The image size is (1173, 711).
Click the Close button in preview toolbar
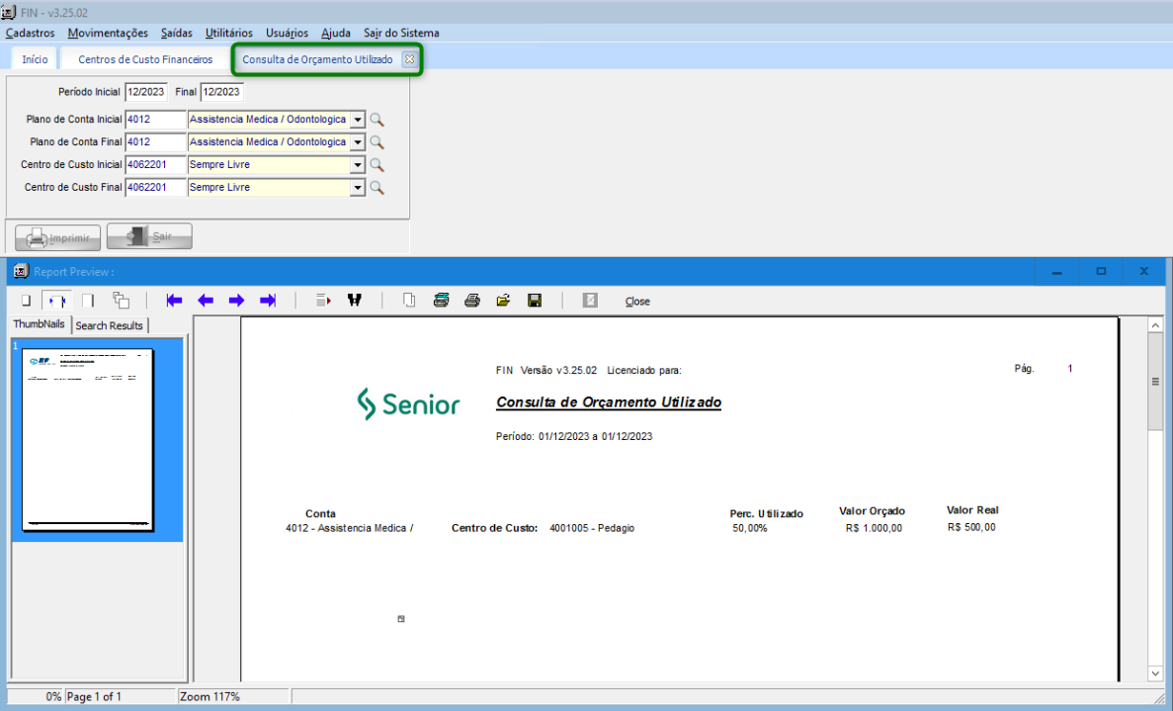point(637,302)
